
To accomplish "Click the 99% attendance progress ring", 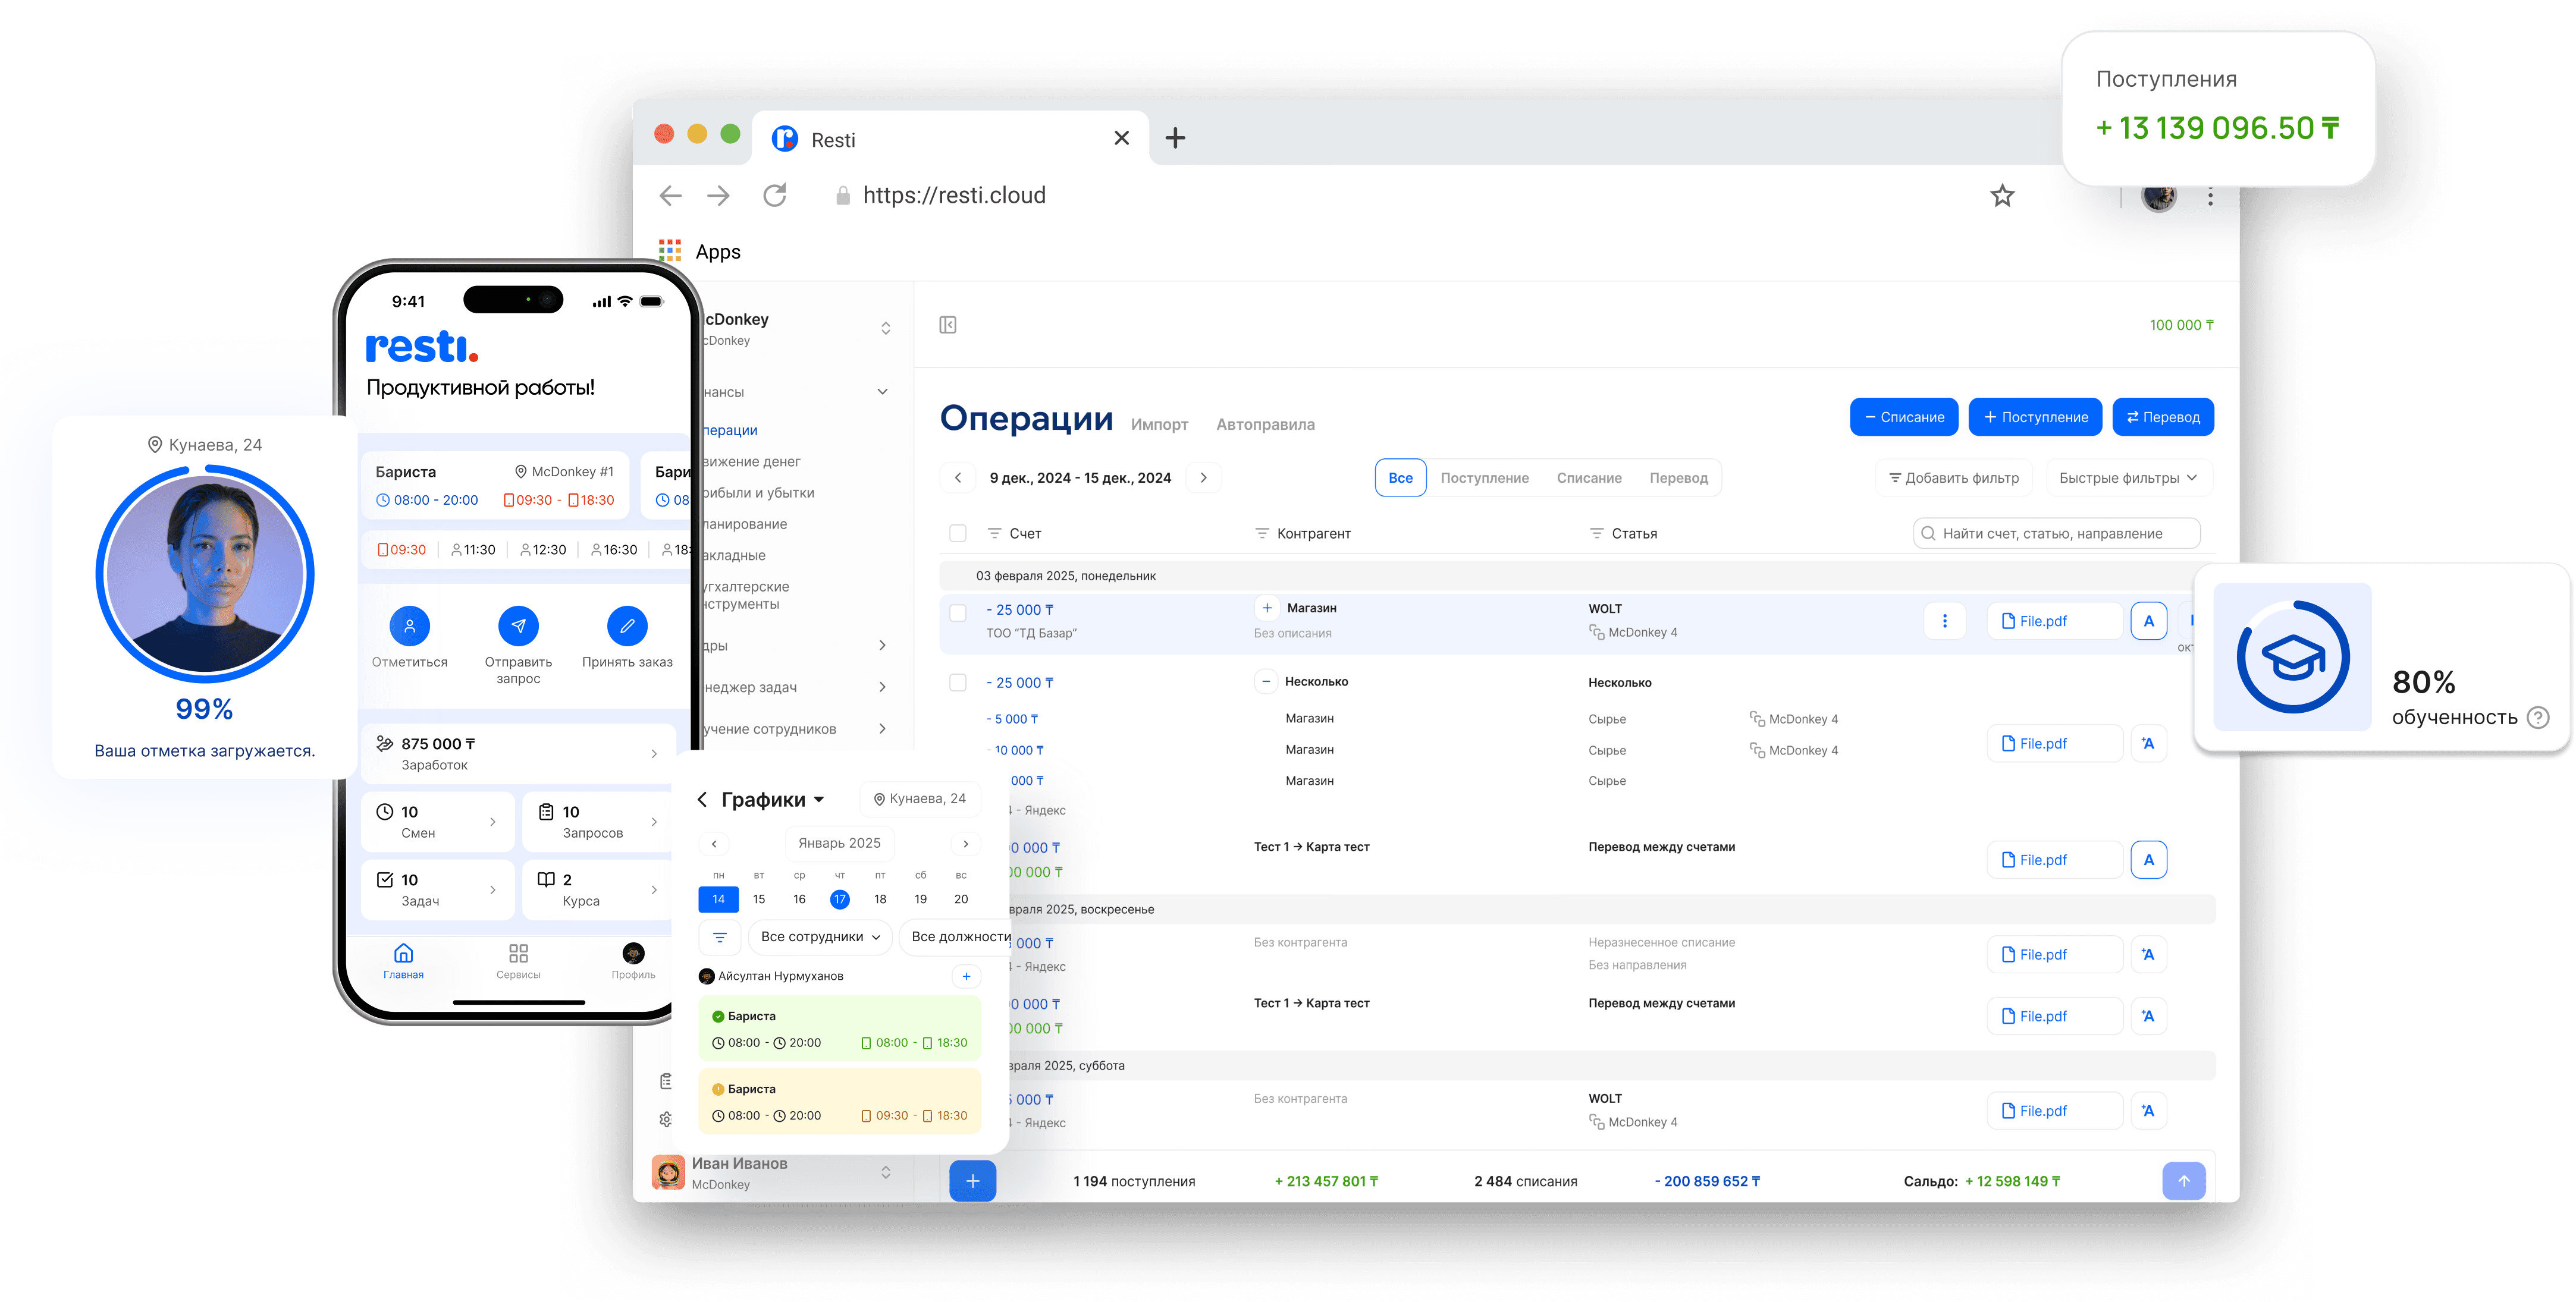I will click(x=204, y=573).
